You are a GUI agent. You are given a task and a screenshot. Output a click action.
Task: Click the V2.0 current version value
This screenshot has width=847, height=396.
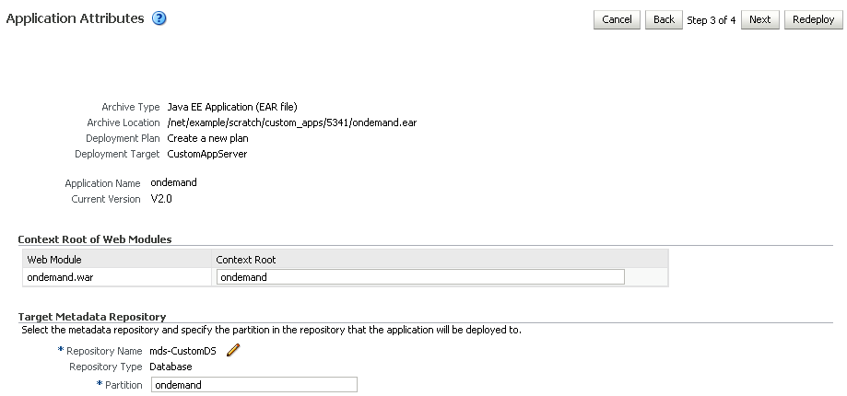pos(161,199)
